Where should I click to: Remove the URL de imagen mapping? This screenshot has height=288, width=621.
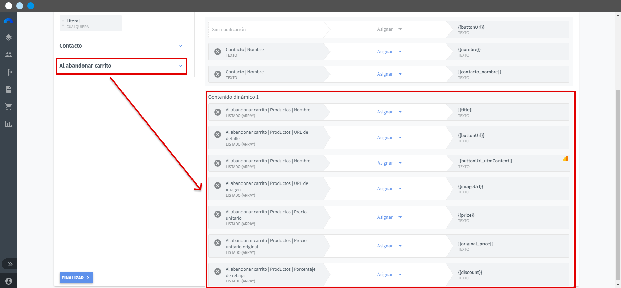click(218, 186)
